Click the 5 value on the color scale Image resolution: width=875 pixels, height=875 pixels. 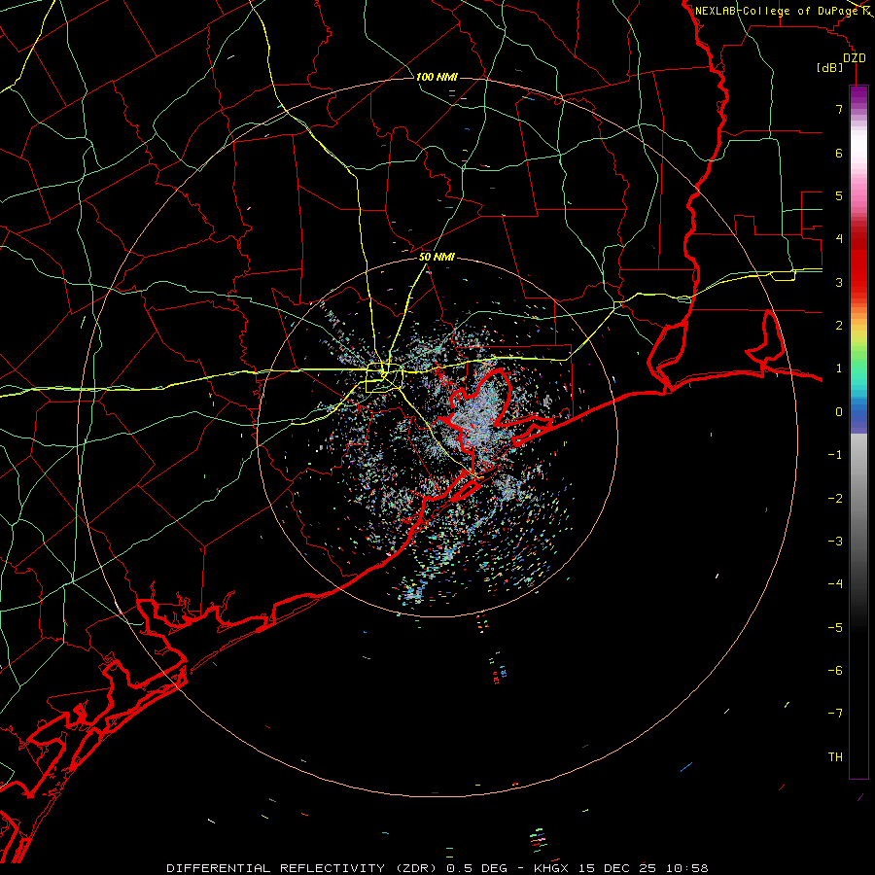point(839,195)
